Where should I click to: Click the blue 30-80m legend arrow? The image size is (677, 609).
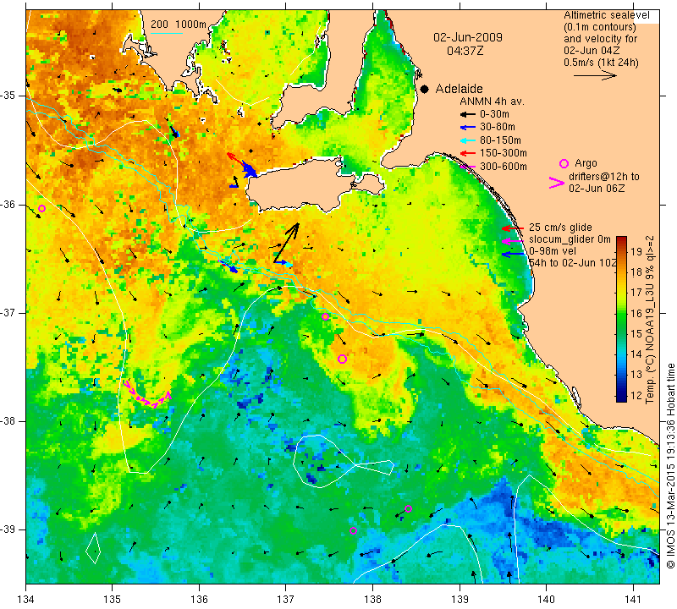point(467,128)
